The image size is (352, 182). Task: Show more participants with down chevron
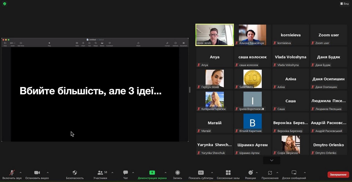pyautogui.click(x=271, y=160)
